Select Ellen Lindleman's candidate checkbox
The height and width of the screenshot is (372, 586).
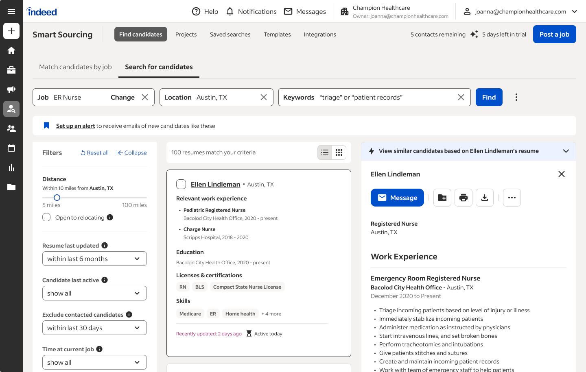point(181,184)
